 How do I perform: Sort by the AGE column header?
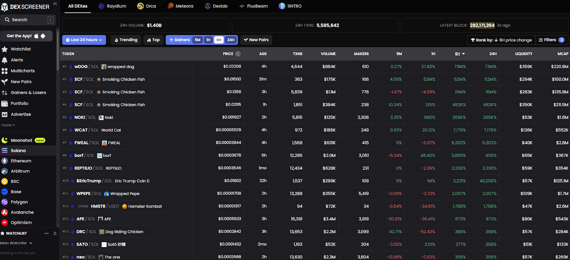tap(263, 54)
